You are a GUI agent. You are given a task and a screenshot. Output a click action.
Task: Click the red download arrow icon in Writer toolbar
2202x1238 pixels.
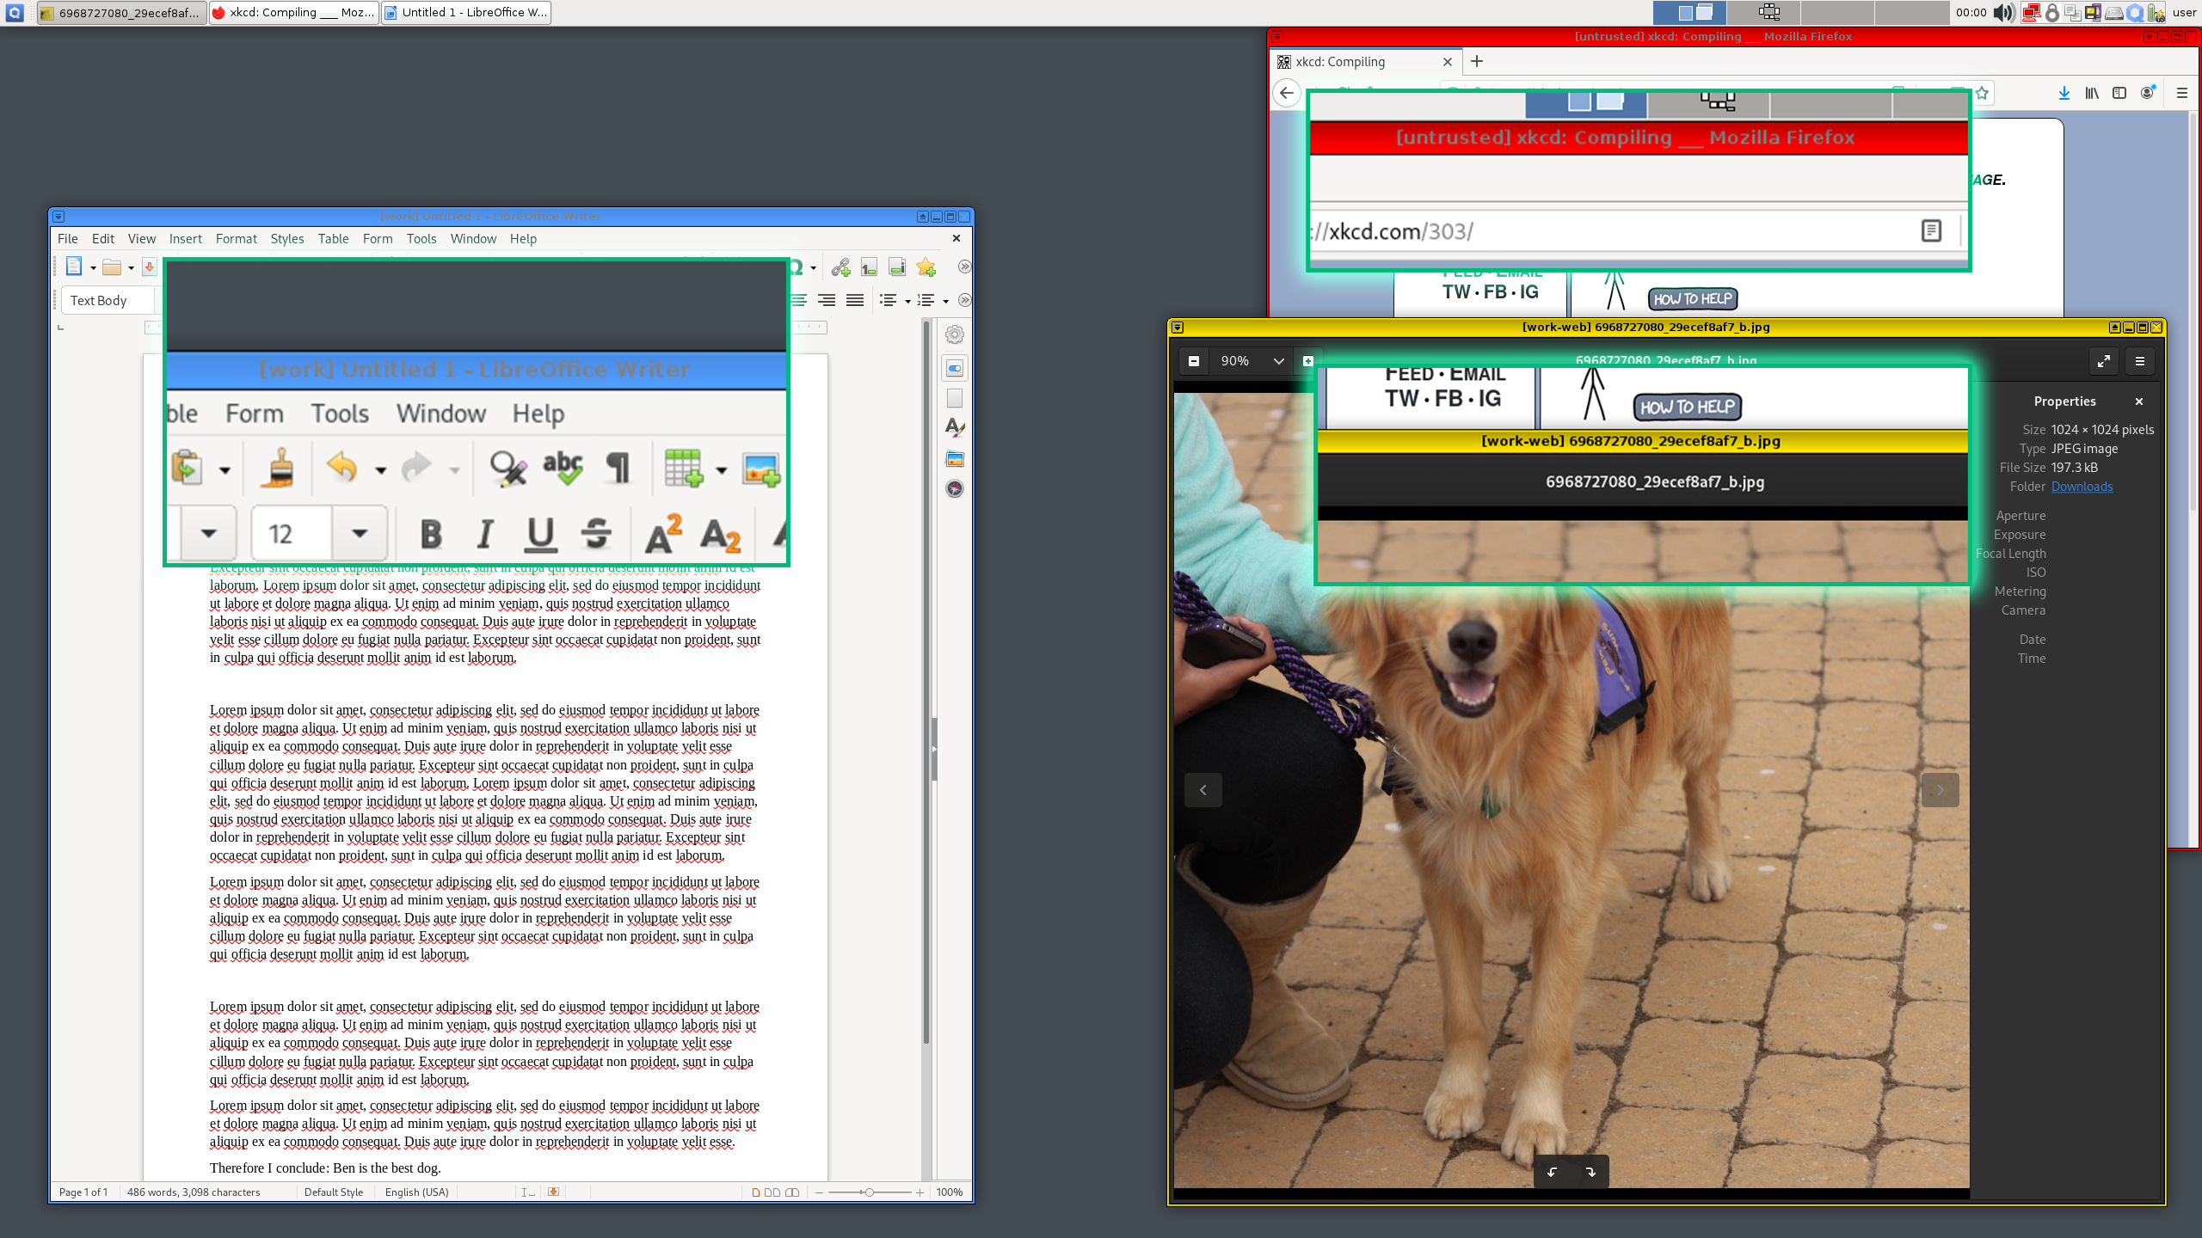(x=150, y=267)
